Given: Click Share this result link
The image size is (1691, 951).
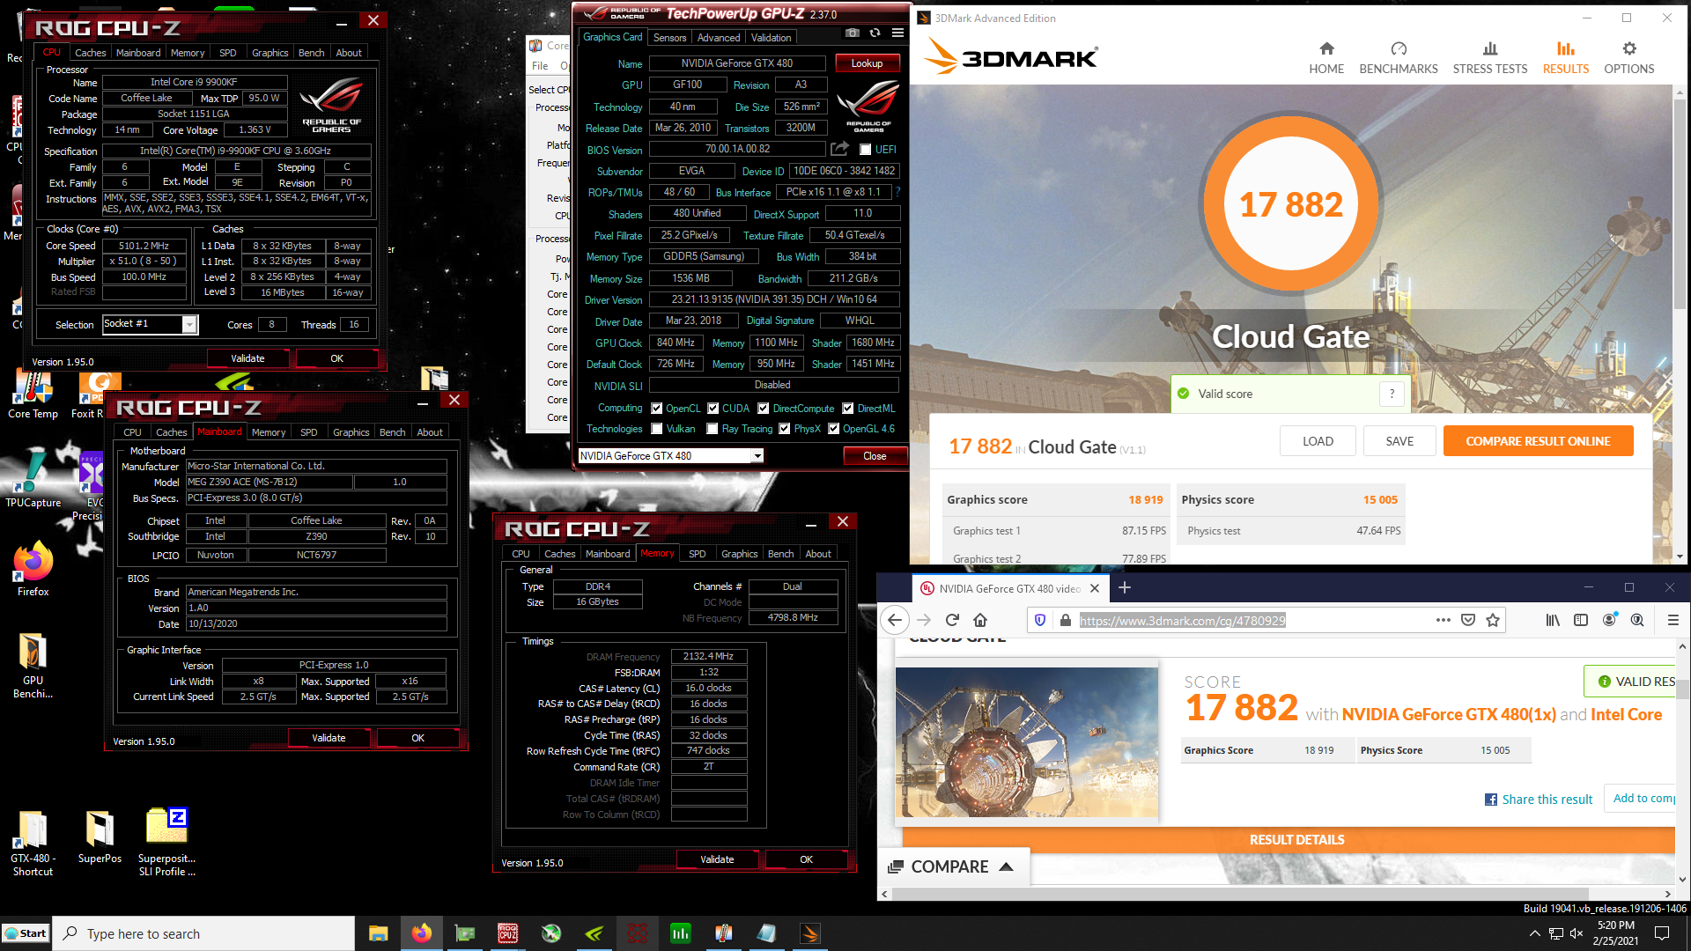Looking at the screenshot, I should point(1539,800).
